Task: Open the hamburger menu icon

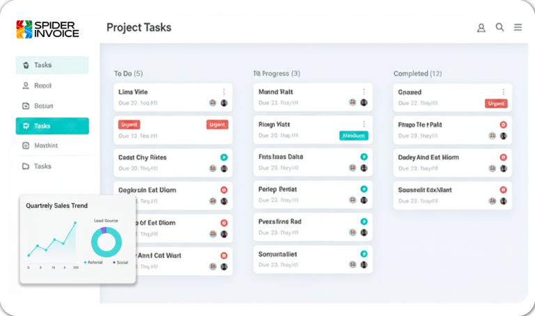Action: click(x=518, y=27)
